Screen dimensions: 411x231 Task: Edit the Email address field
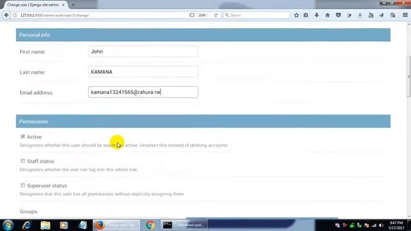143,92
